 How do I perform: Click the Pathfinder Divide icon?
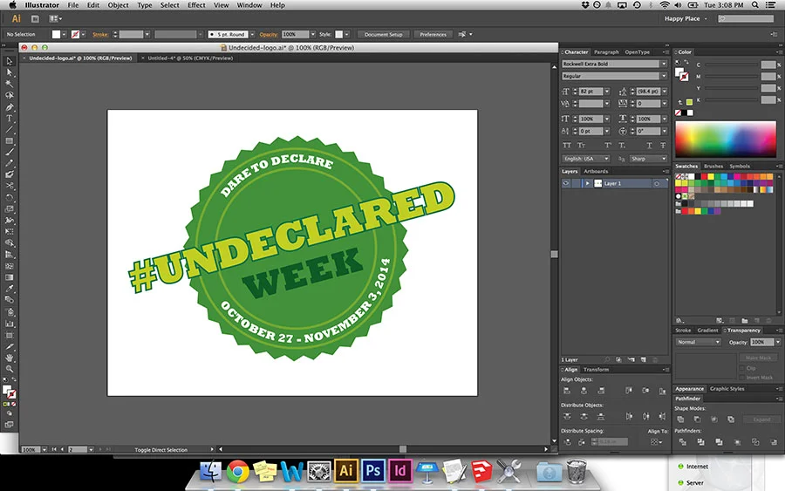[x=682, y=442]
